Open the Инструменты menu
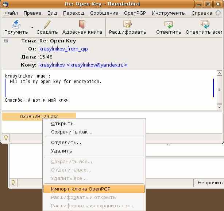 click(x=169, y=13)
